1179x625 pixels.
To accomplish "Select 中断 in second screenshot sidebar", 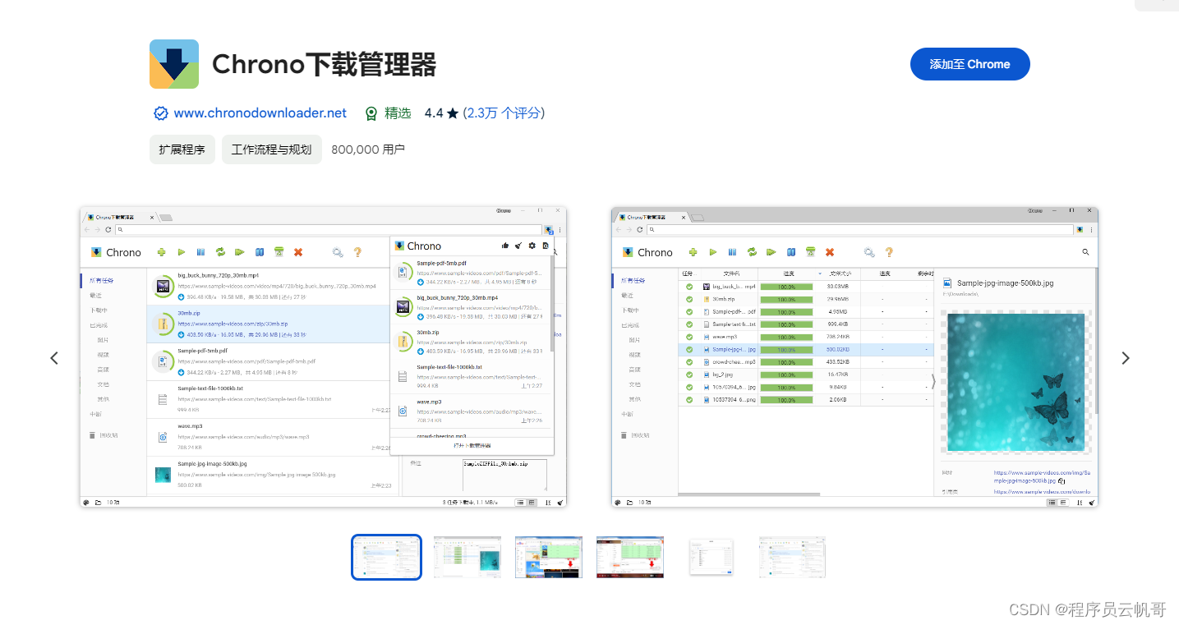I will point(627,414).
